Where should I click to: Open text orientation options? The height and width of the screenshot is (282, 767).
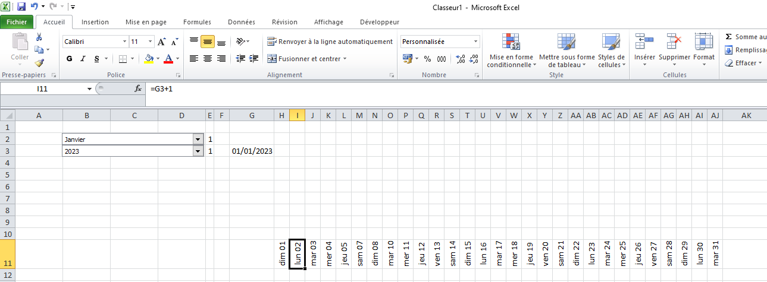click(x=243, y=42)
